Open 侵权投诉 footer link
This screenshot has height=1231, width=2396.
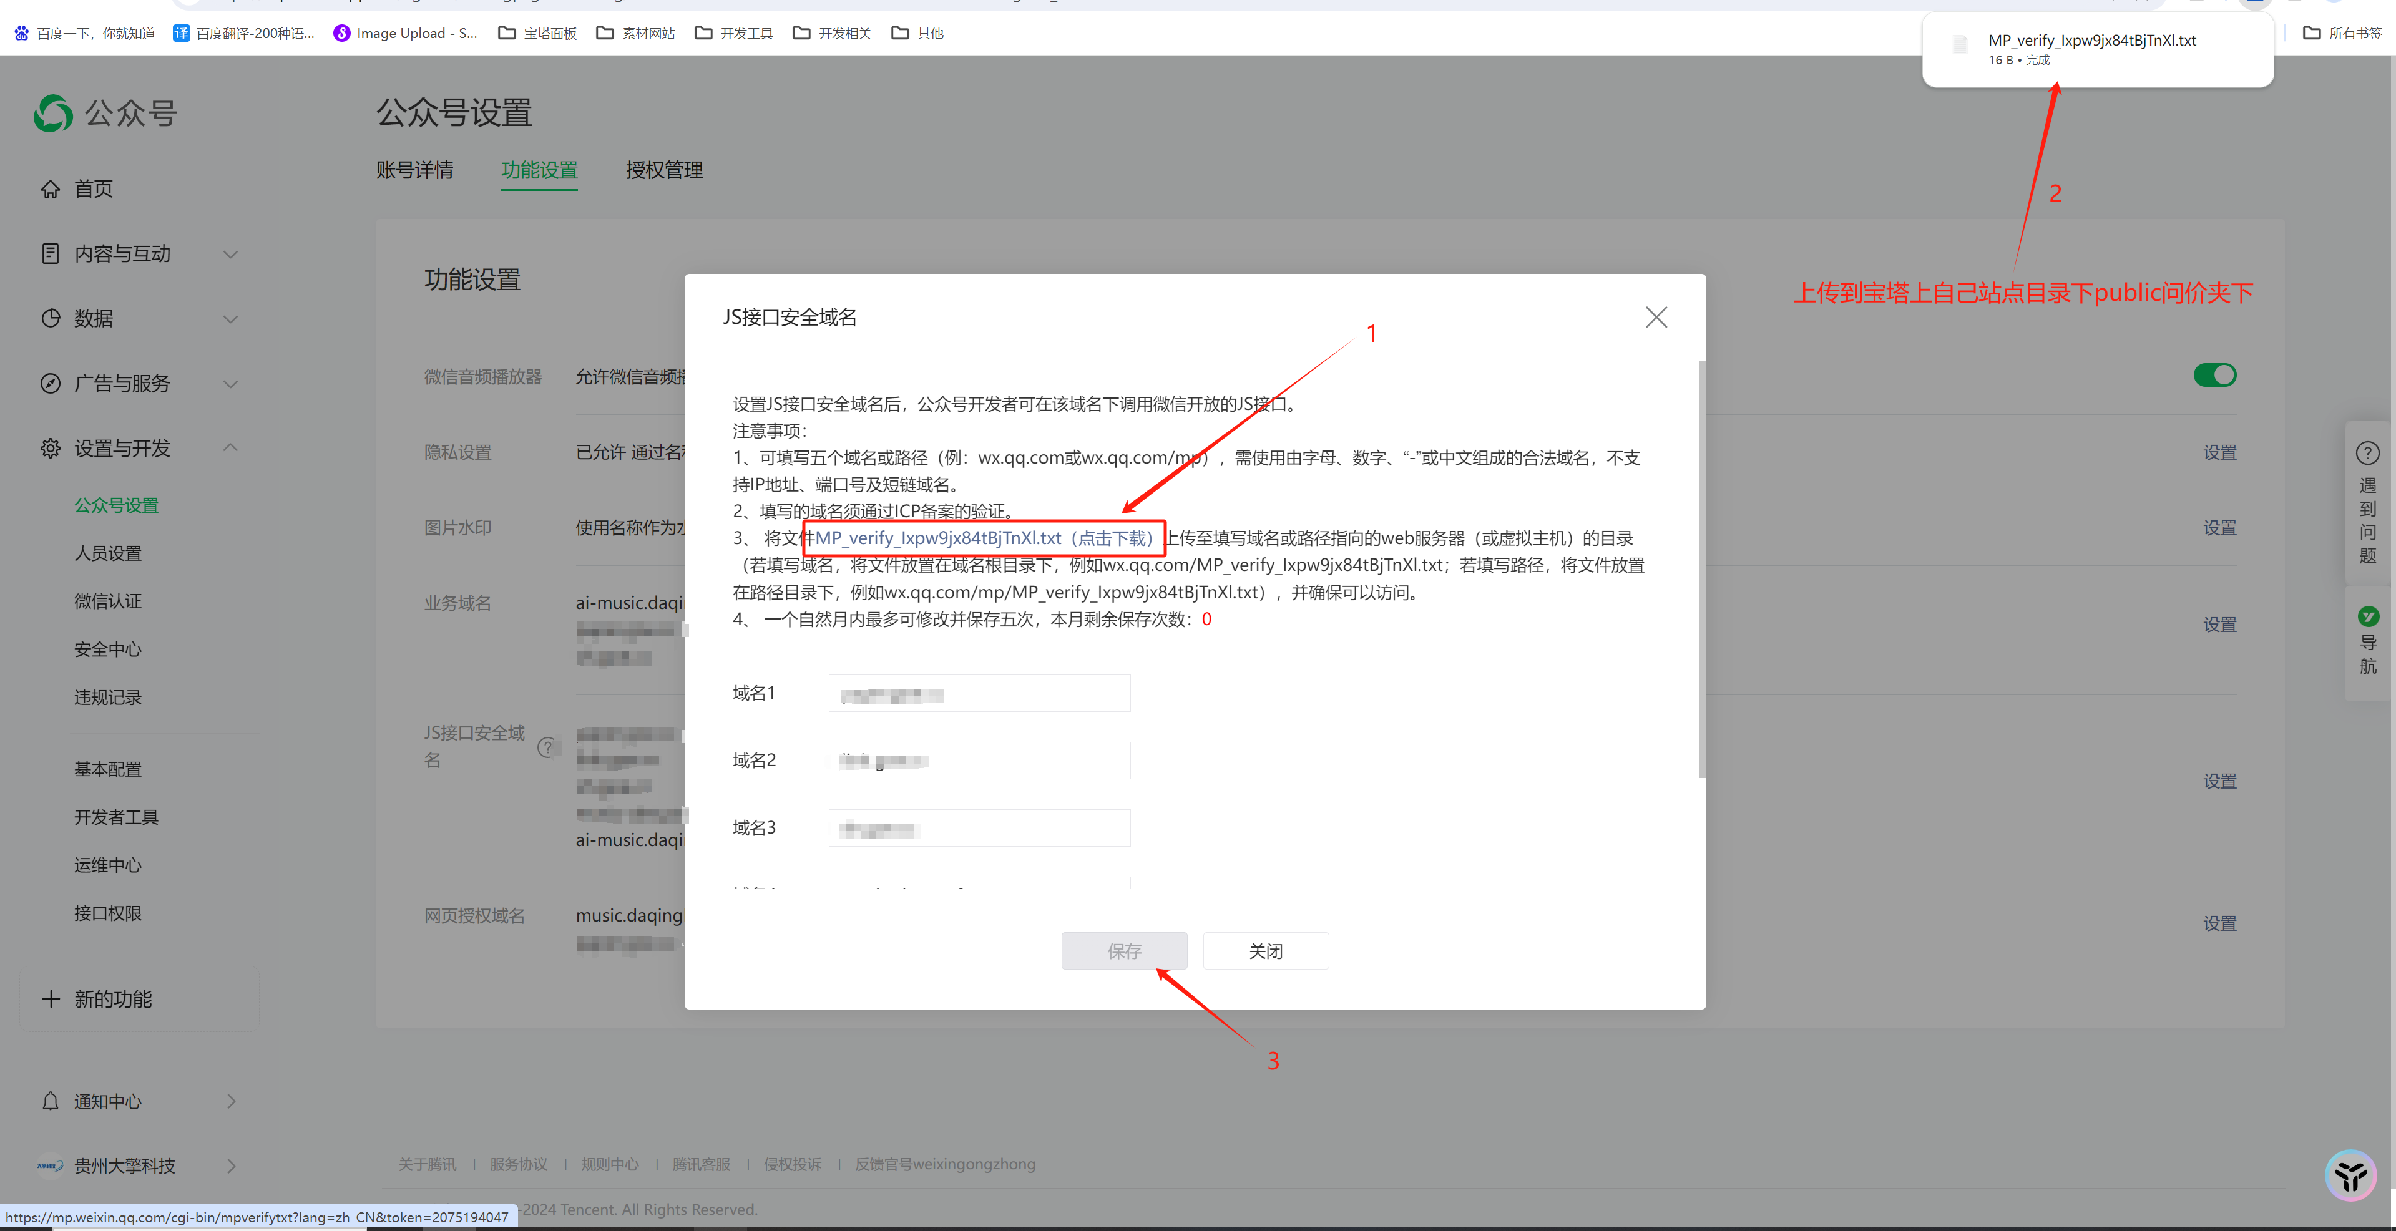(x=793, y=1164)
